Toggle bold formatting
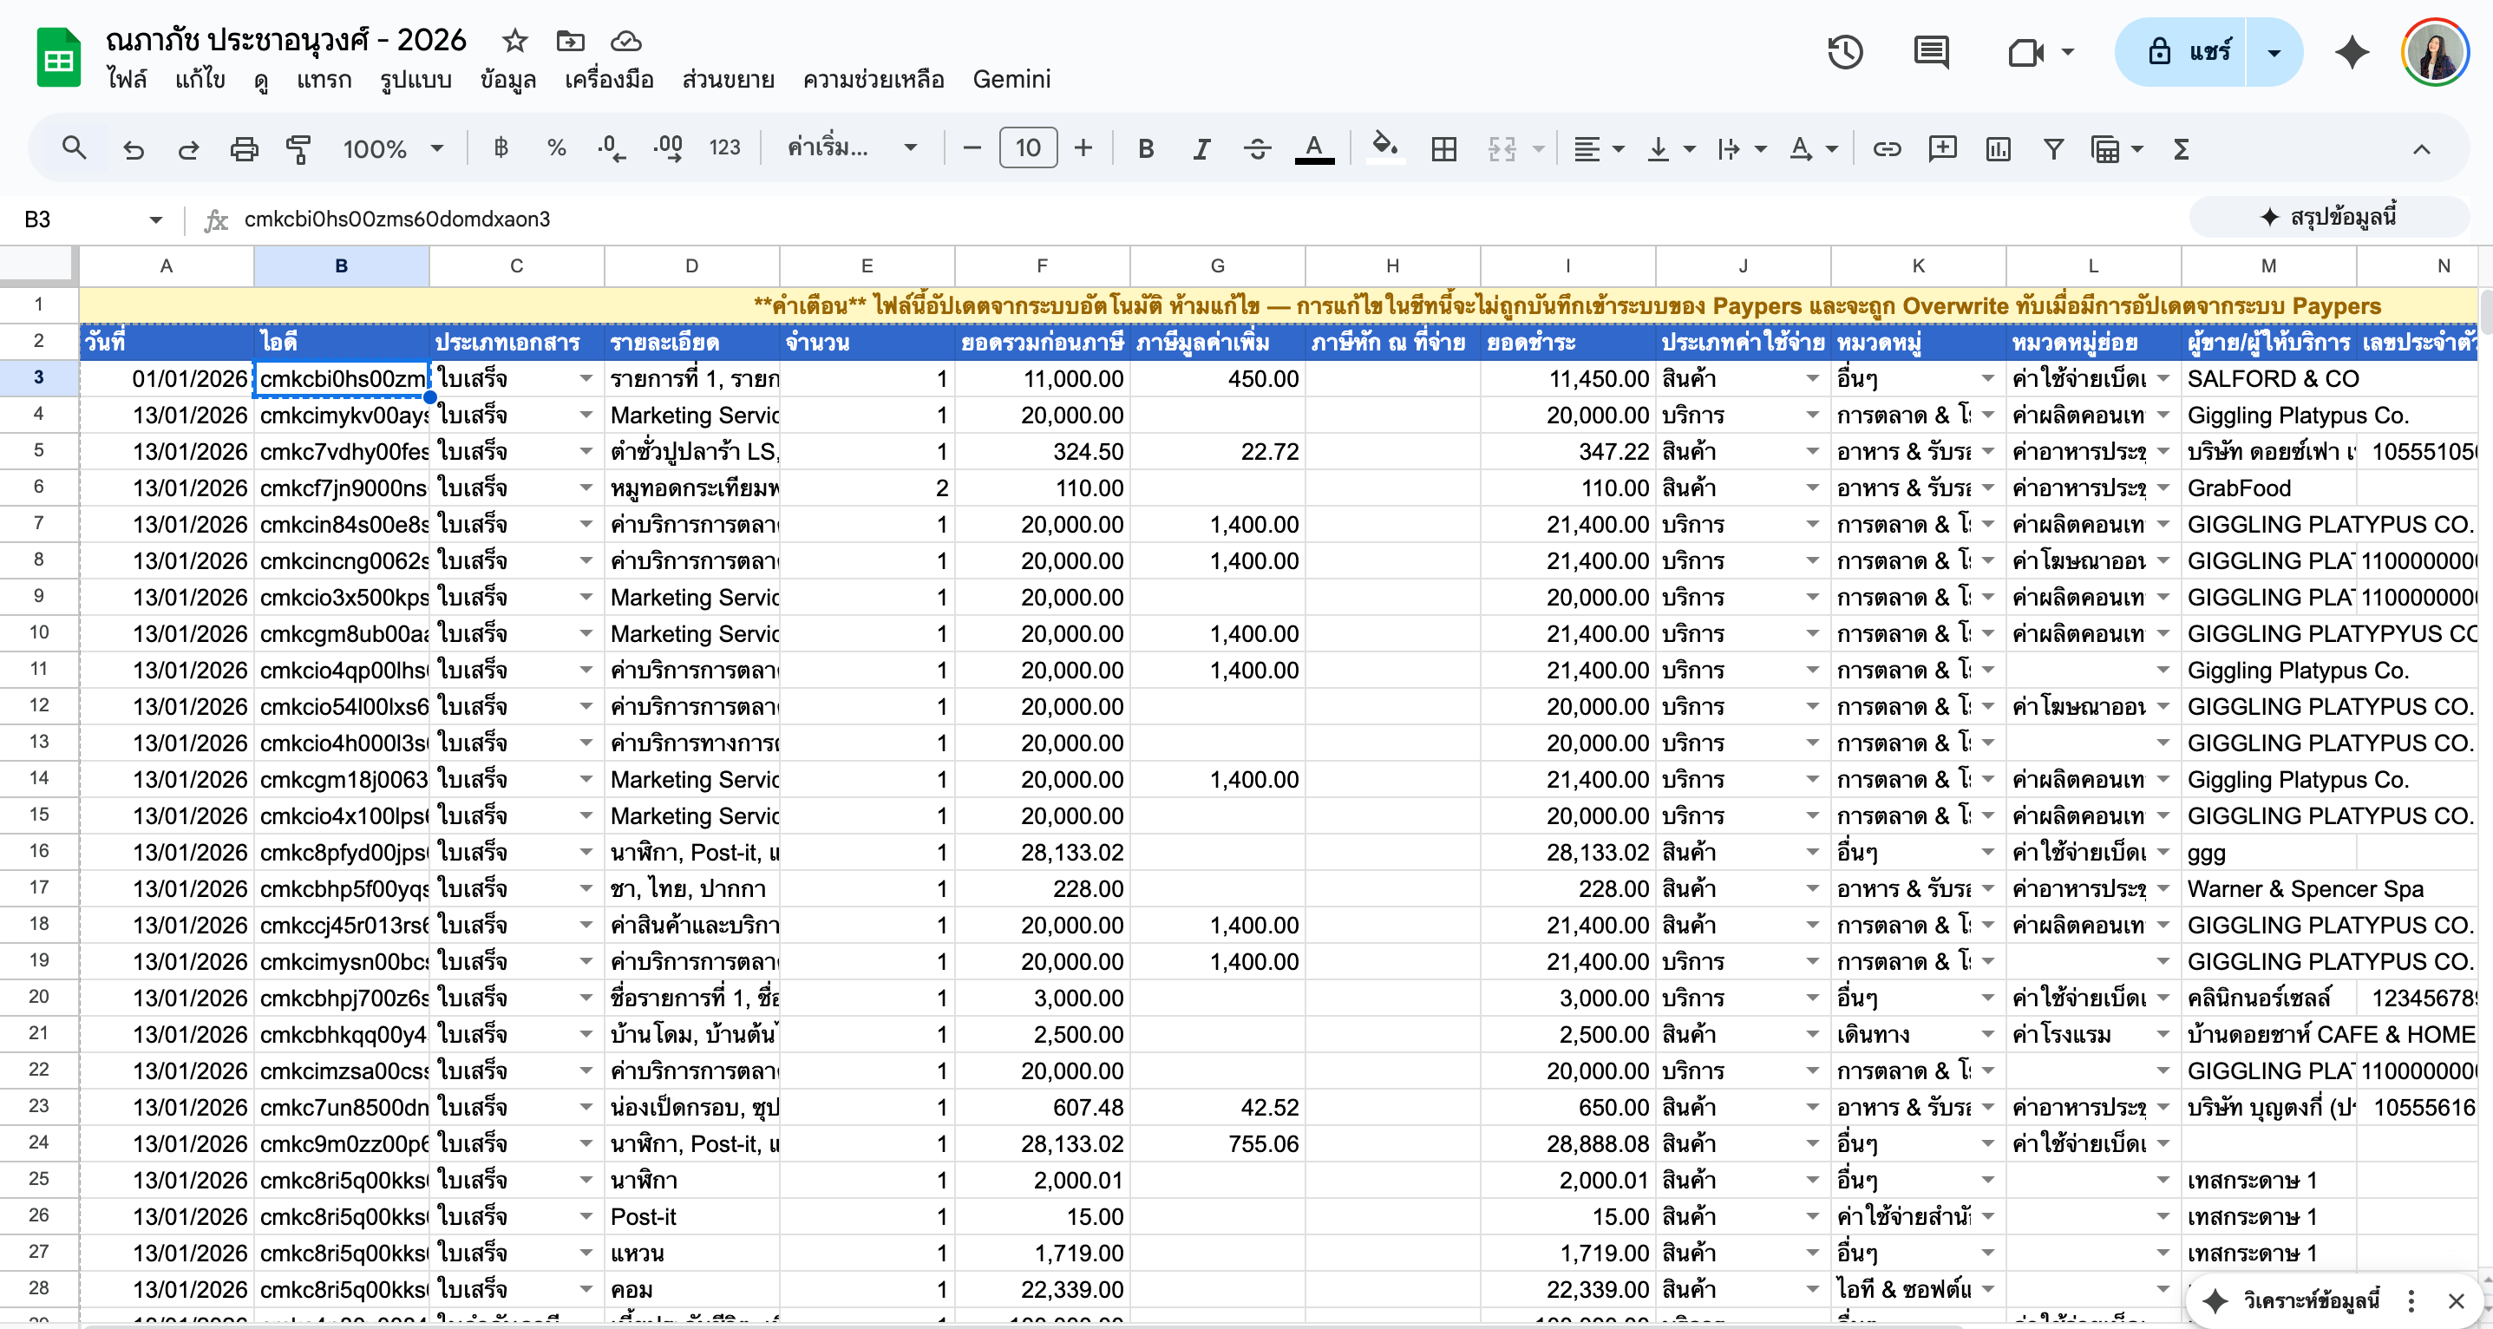Image resolution: width=2493 pixels, height=1329 pixels. (1146, 149)
